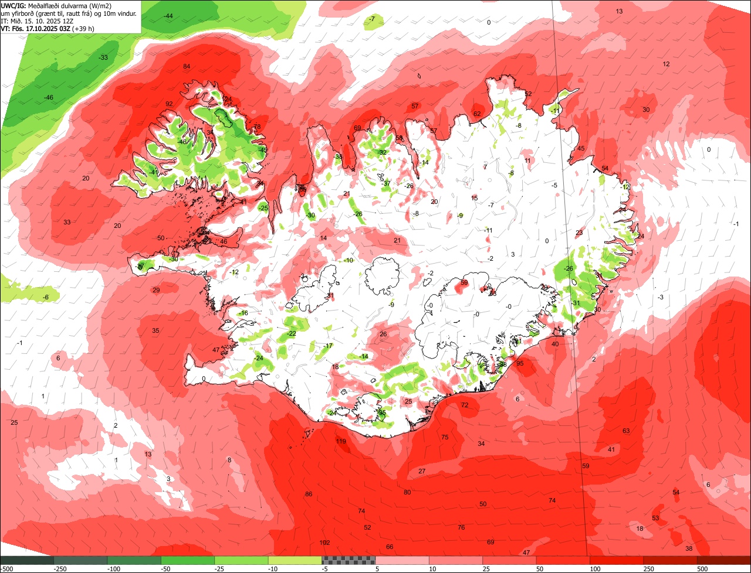
Task: Click the value 95 near the southeast coast
Action: [x=520, y=363]
